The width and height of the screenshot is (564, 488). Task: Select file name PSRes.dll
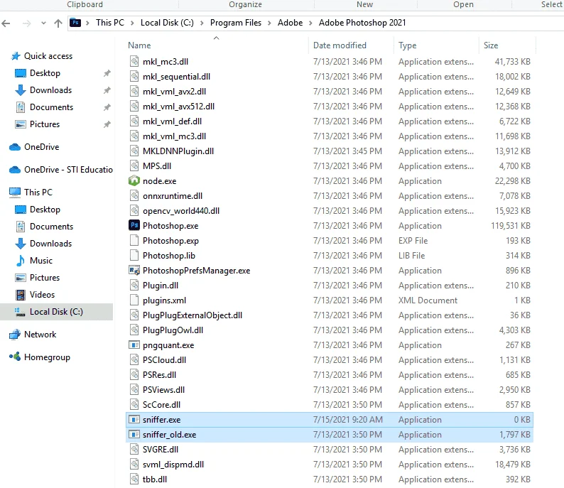coord(159,375)
